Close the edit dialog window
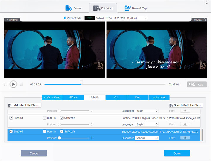This screenshot has height=161, width=211. click(207, 3)
